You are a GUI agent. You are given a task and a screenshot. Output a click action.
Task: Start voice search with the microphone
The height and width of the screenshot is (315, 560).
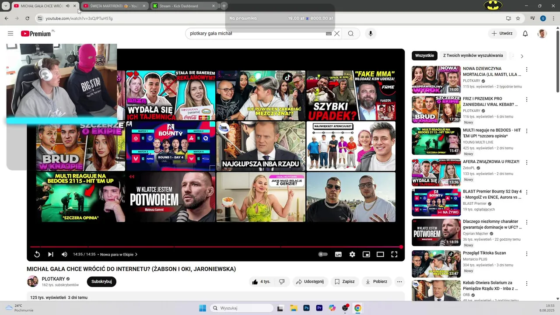click(371, 34)
